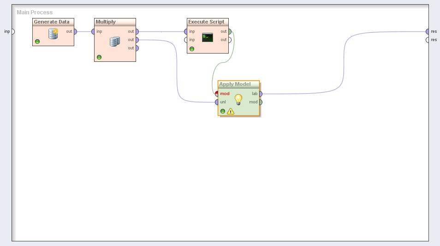Click the green status indicator on Execute Script
The width and height of the screenshot is (440, 246).
(192, 49)
